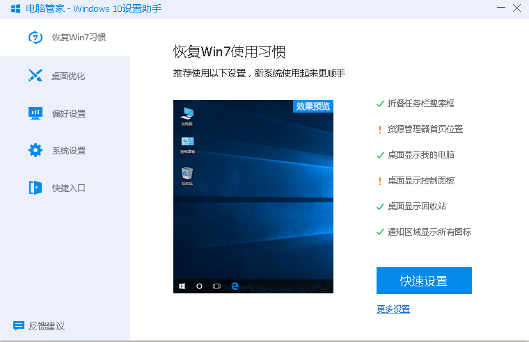Click the 效果预览 badge on preview
The image size is (529, 342).
point(313,106)
